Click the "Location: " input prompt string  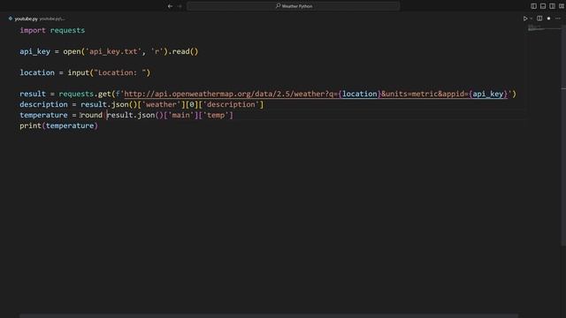[x=120, y=72]
